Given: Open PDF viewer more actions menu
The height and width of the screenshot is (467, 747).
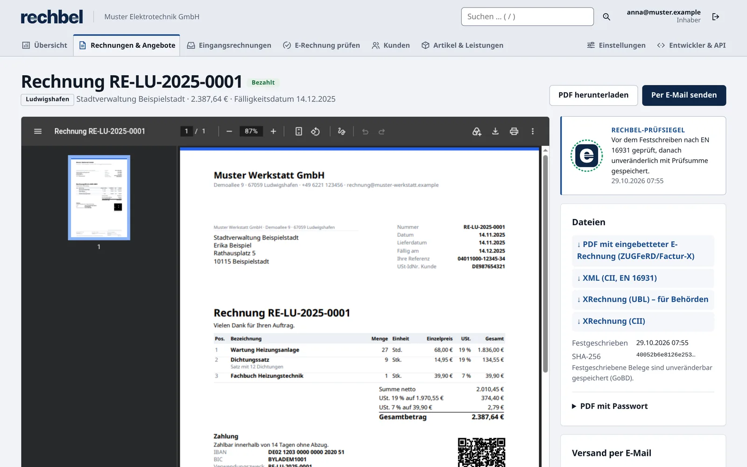Looking at the screenshot, I should (x=533, y=131).
